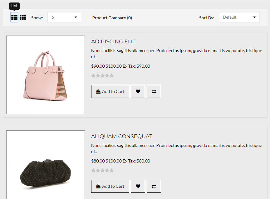
Task: Compare Aliquam Consequat with arrows icon
Action: 154,186
